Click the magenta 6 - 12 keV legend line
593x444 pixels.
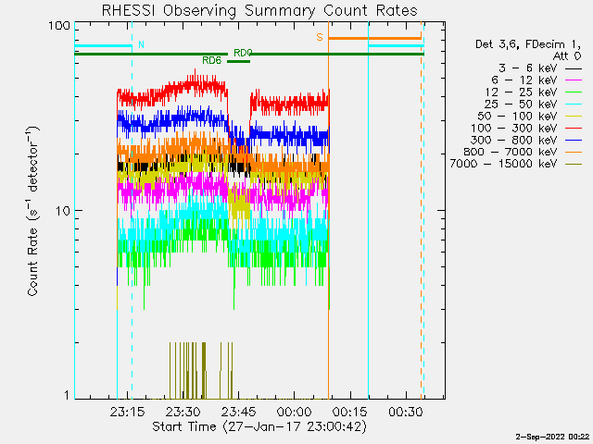[x=574, y=80]
